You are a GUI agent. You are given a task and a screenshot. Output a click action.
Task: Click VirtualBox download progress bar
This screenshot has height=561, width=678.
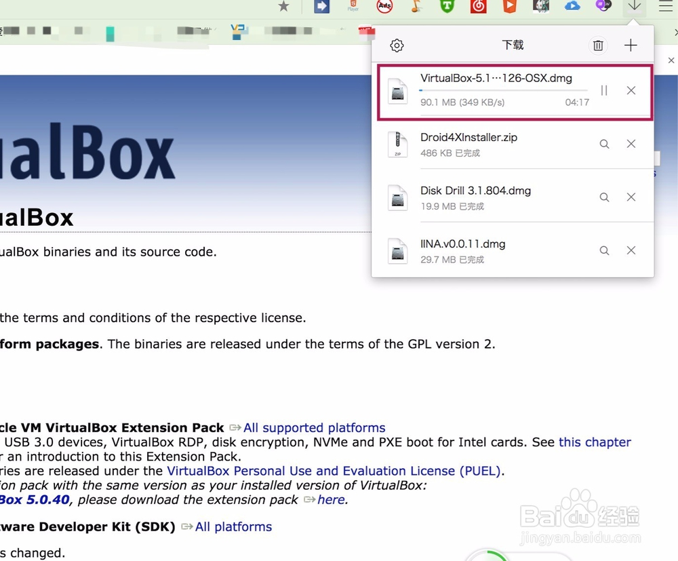(504, 90)
